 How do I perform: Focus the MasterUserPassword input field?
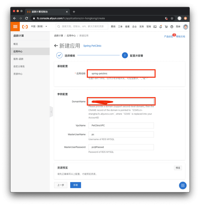121,147
